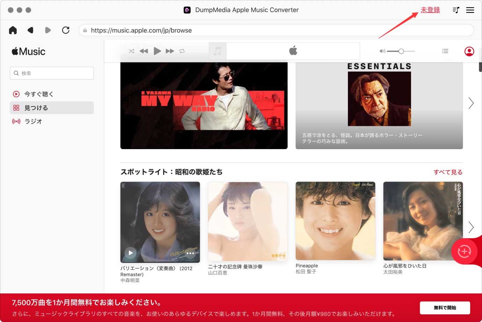Open the artist link 中森明菜
The height and width of the screenshot is (322, 482).
pos(130,280)
